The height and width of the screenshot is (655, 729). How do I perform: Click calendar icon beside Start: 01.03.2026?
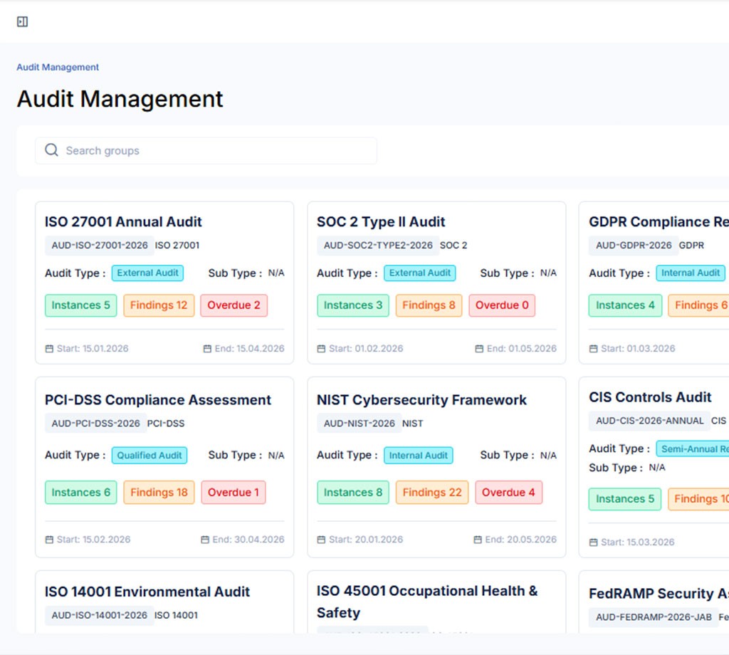point(593,349)
